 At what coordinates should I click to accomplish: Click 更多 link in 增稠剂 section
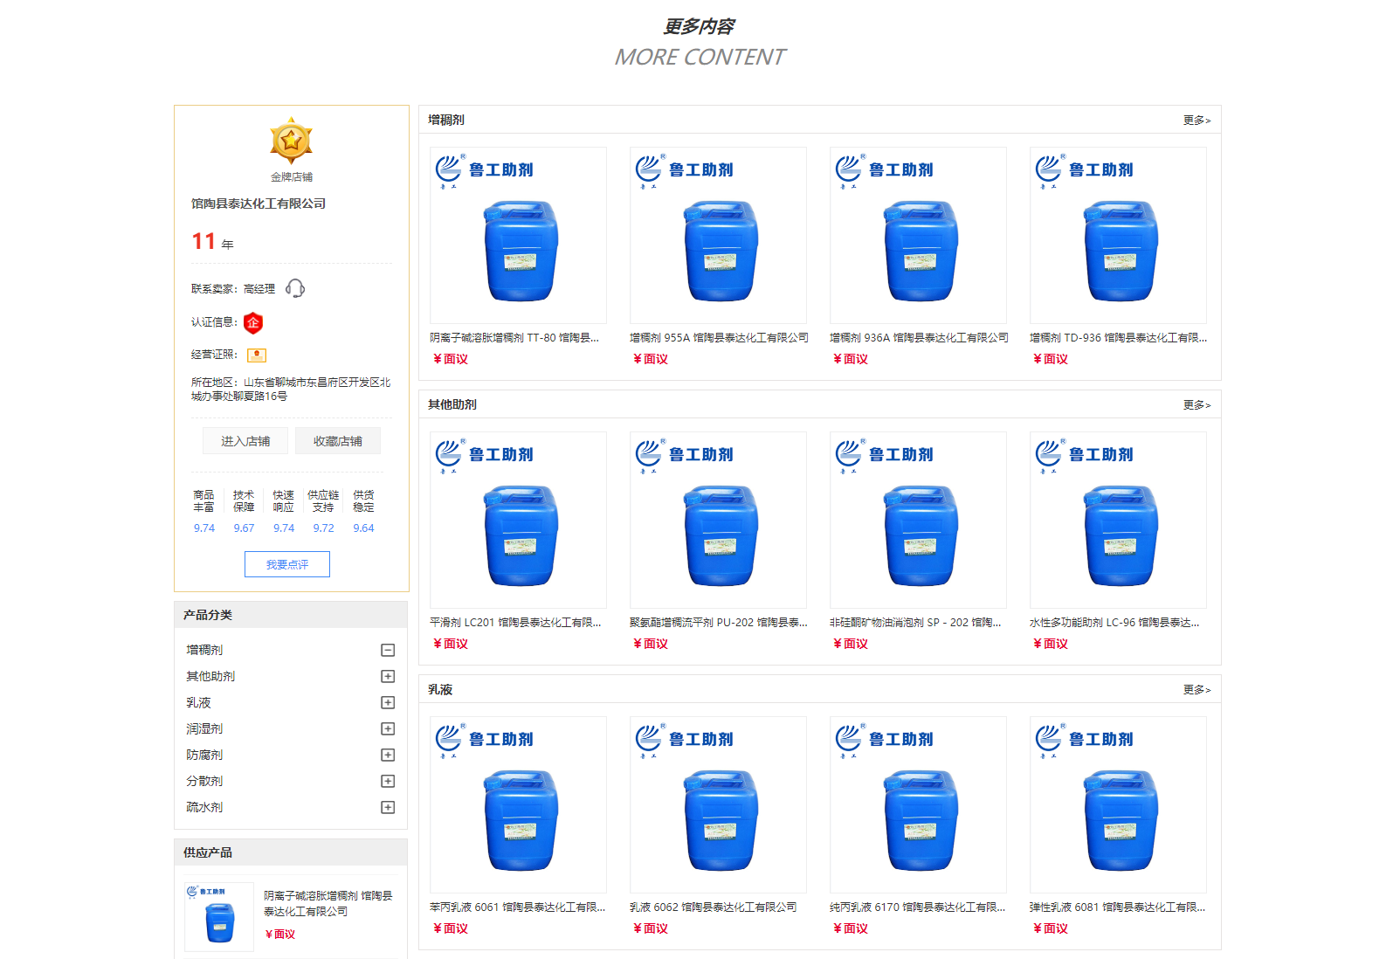(1196, 120)
